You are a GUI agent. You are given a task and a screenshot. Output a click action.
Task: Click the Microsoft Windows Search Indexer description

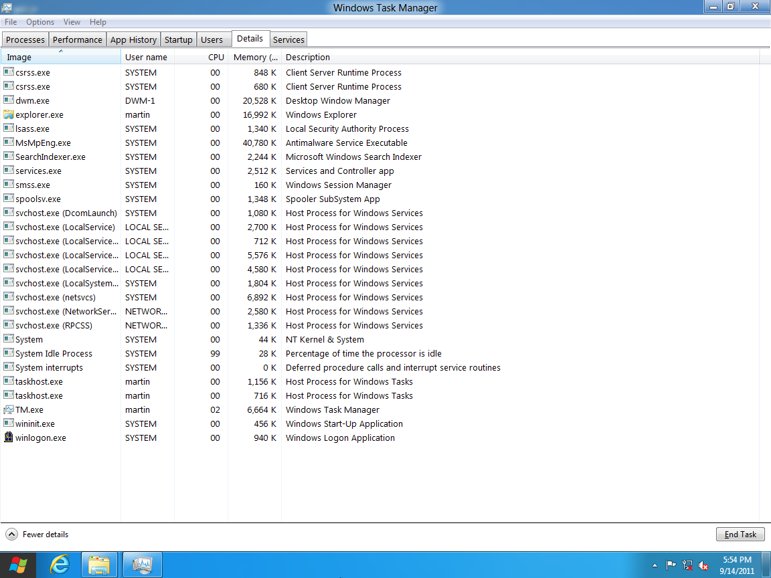coord(353,157)
